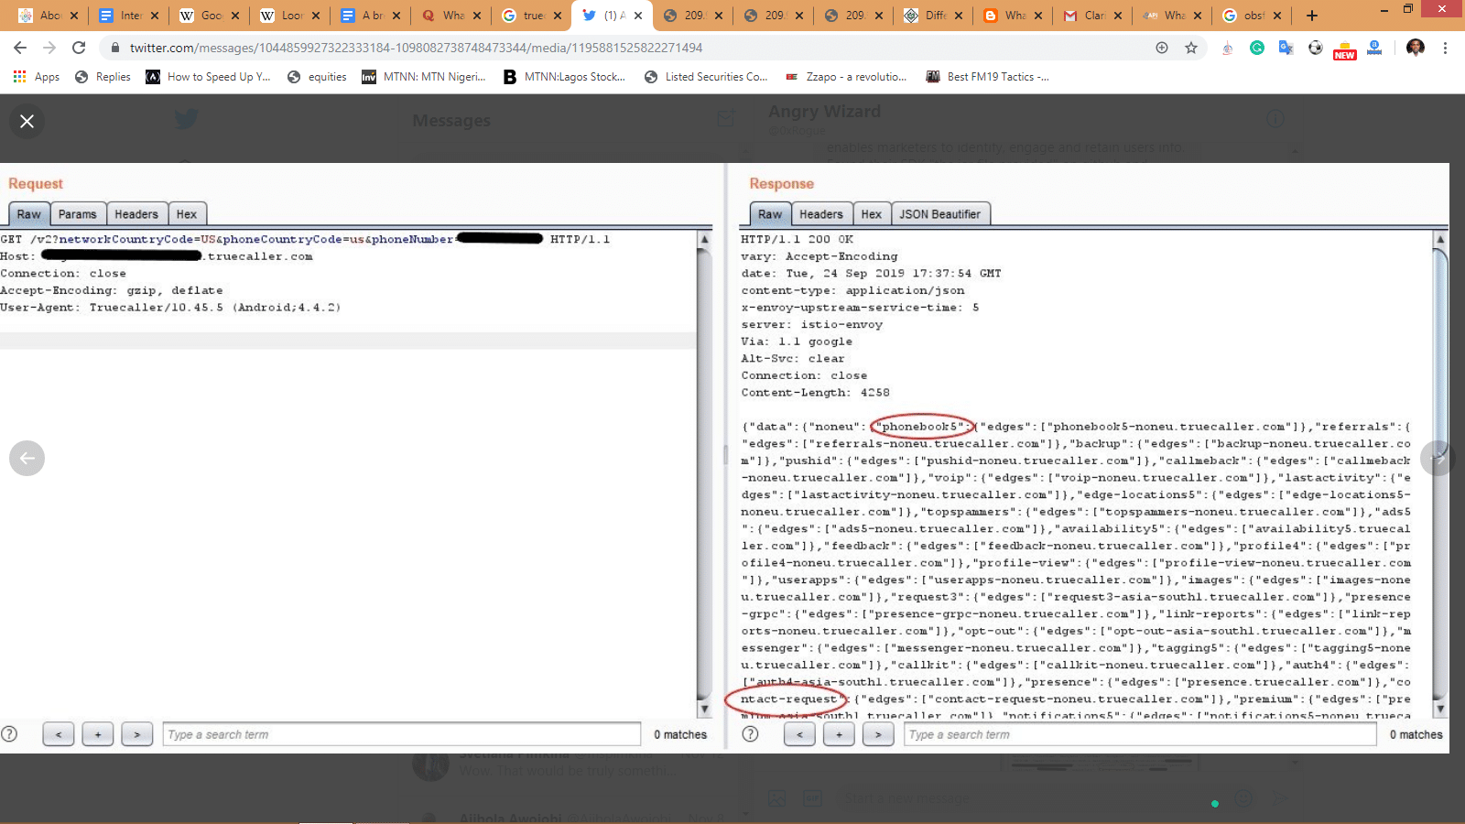
Task: Open the soccer ball extension icon
Action: (x=1316, y=48)
